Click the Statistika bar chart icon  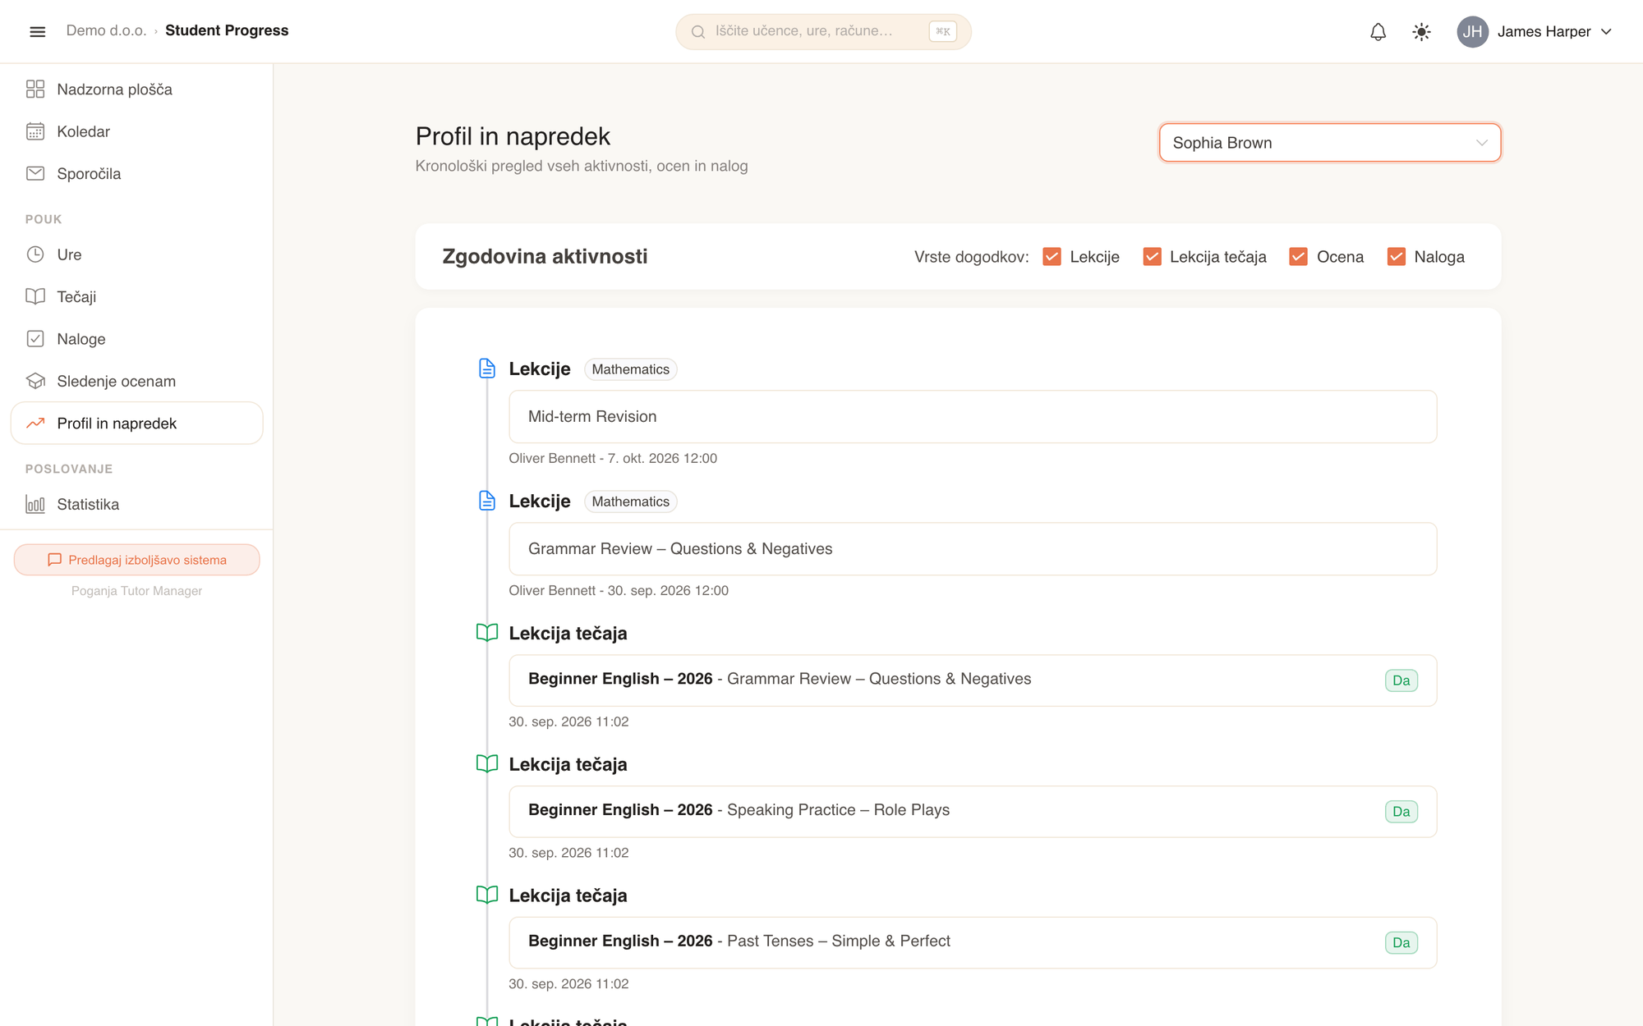[x=35, y=504]
